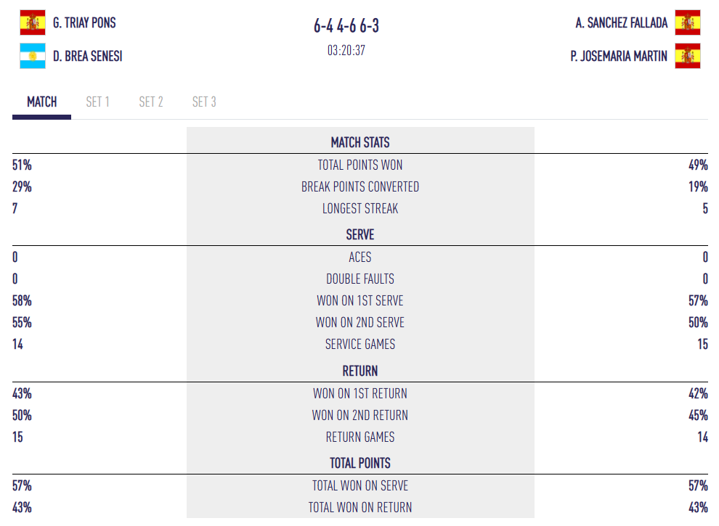Click the RETURN section header
This screenshot has height=526, width=719.
360,371
